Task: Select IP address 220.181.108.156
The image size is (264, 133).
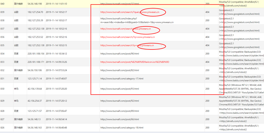Action: (x=36, y=54)
